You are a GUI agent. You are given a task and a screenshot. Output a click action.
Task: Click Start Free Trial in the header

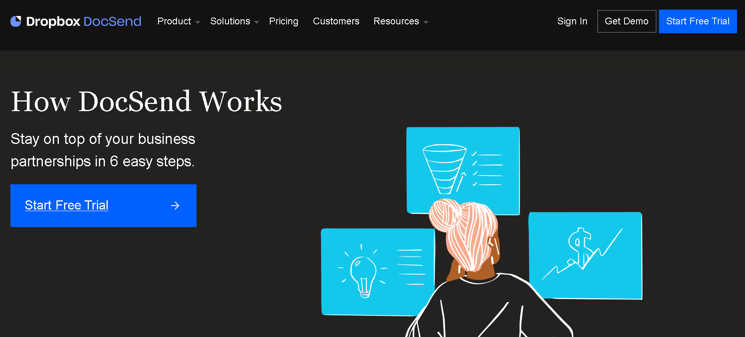[x=698, y=21]
